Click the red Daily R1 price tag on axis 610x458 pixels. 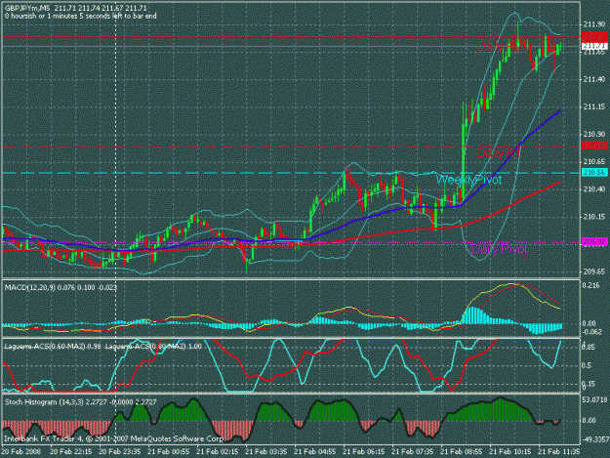tap(594, 146)
